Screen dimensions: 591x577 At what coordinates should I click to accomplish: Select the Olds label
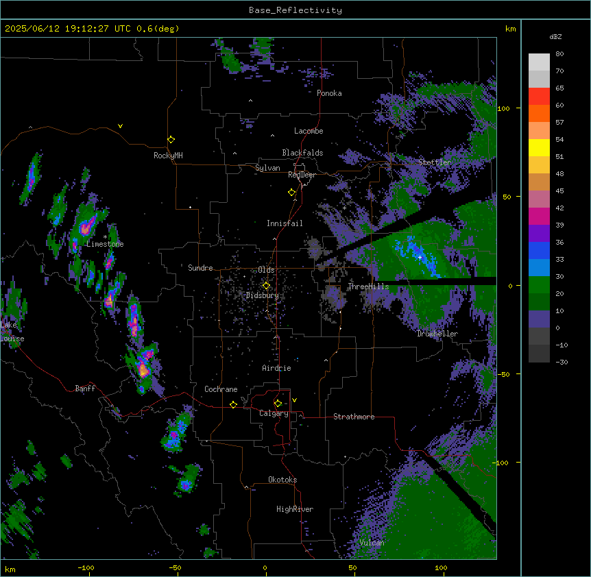click(x=266, y=270)
